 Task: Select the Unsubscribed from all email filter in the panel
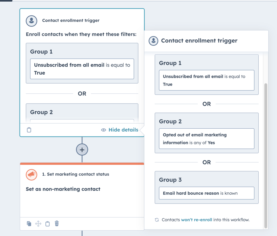click(206, 80)
